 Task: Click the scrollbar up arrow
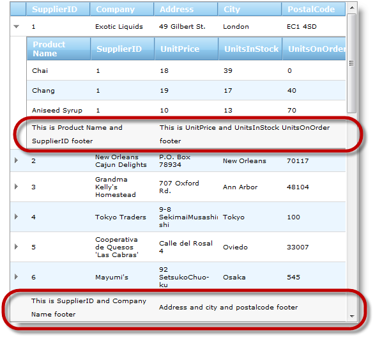coord(352,8)
